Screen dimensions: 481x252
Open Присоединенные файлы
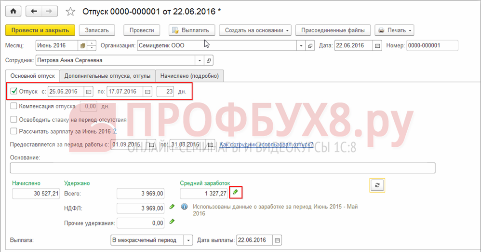click(333, 30)
